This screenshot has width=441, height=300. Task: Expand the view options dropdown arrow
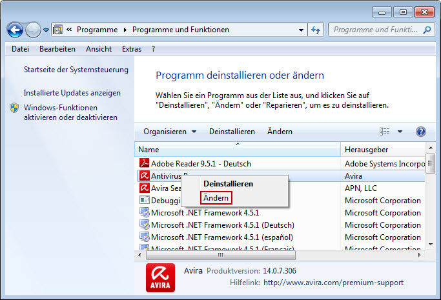coord(400,132)
